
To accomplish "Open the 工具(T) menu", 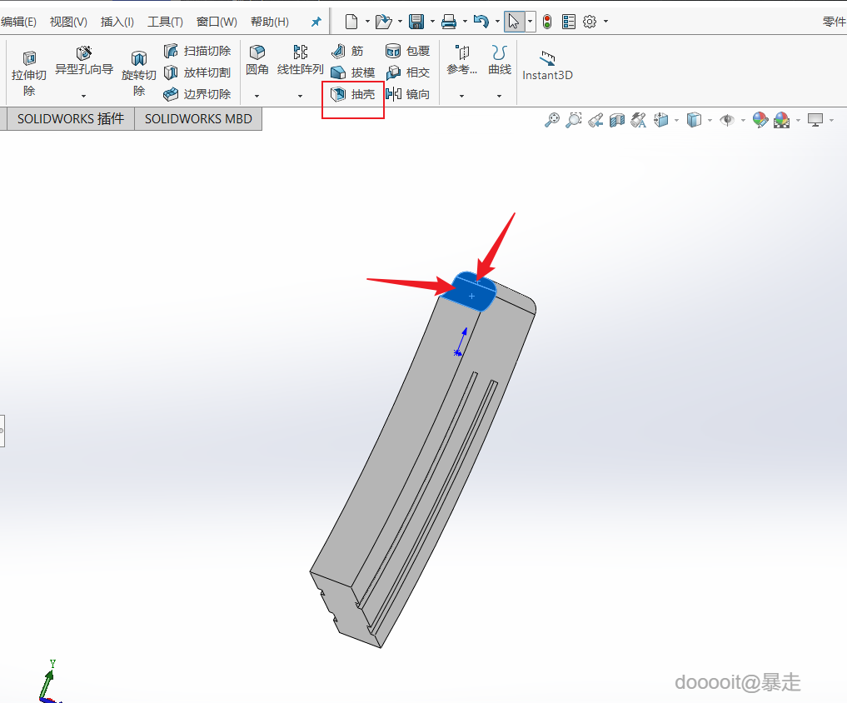I will click(165, 22).
